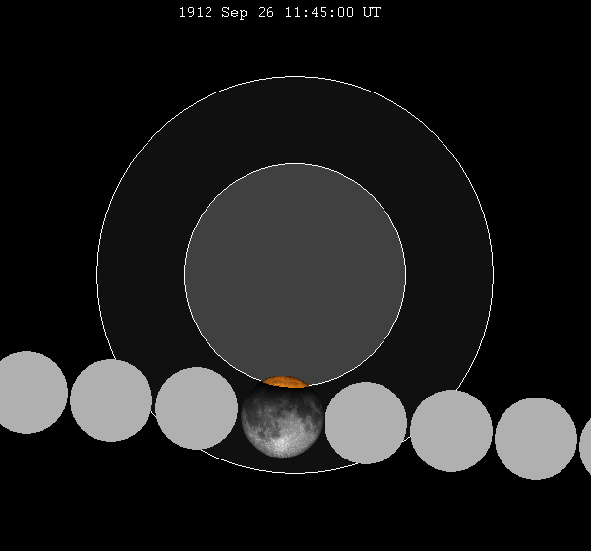Click third gray disc right of textured Moon

pyautogui.click(x=536, y=439)
